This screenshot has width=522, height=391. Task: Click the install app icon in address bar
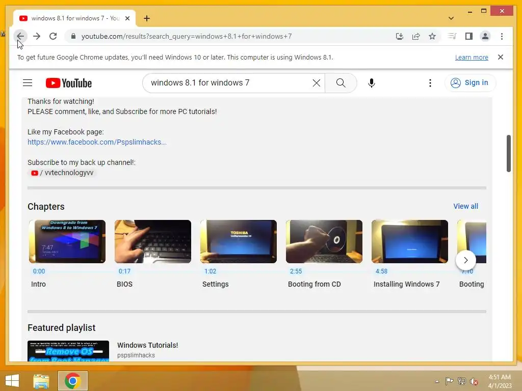(x=400, y=36)
